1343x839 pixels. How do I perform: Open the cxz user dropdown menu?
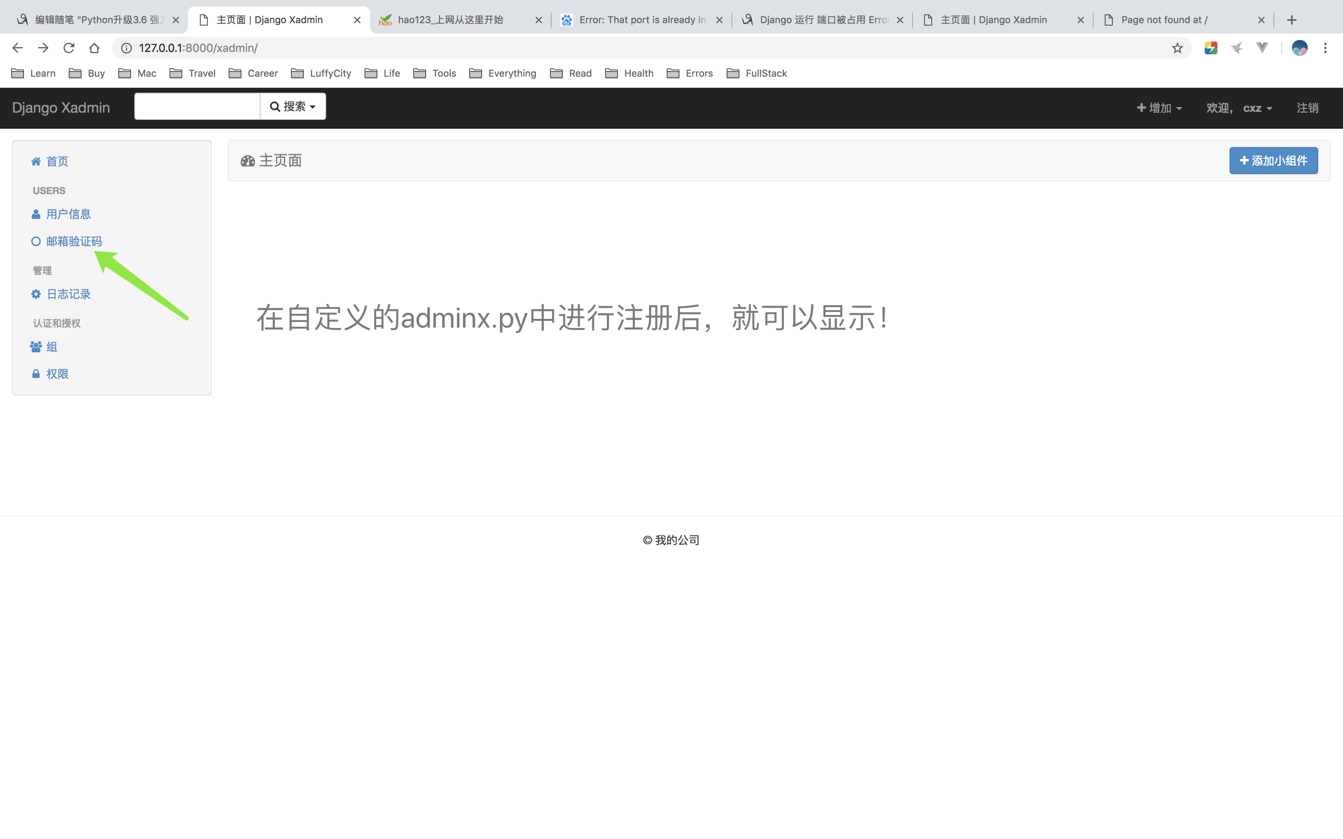1257,107
